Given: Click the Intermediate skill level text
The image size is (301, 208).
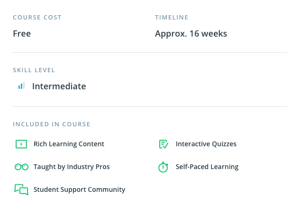Looking at the screenshot, I should click(x=59, y=86).
